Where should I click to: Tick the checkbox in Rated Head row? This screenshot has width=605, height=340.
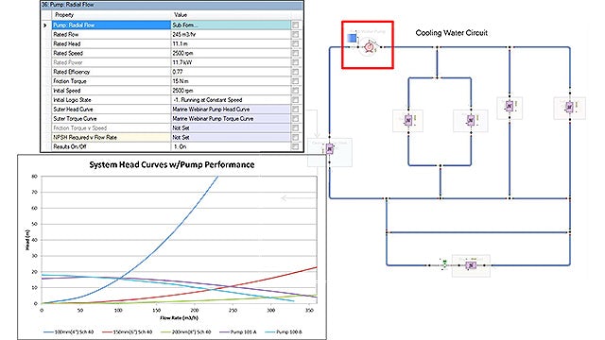pyautogui.click(x=295, y=43)
